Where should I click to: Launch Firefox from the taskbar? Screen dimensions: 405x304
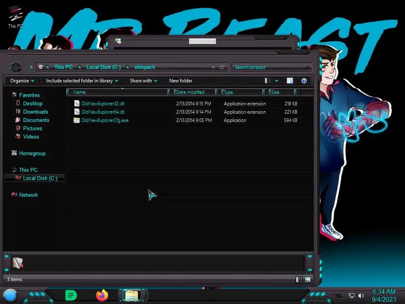pos(102,295)
